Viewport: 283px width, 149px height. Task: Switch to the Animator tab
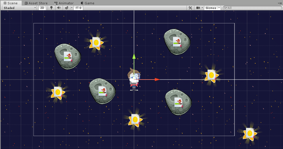64,3
